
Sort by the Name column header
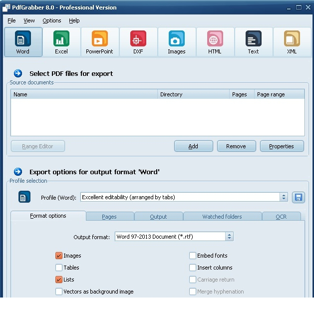tap(84, 94)
